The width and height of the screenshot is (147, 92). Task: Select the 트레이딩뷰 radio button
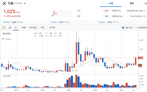(136, 28)
